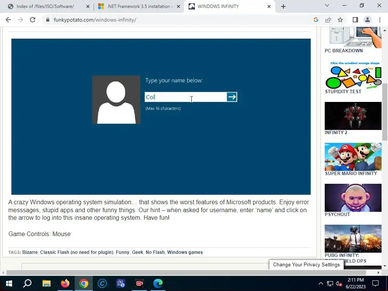Switch to 'Index of /files/ISO/Software/' tab
This screenshot has height=291, width=388.
pos(45,6)
